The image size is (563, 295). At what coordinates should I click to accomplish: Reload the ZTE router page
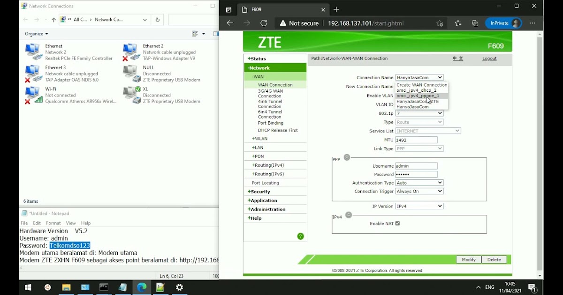click(264, 23)
